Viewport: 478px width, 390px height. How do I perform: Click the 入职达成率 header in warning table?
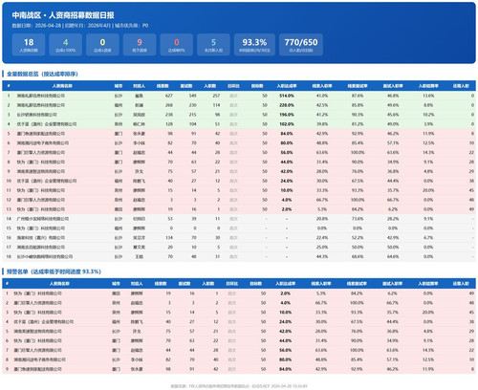pyautogui.click(x=285, y=284)
